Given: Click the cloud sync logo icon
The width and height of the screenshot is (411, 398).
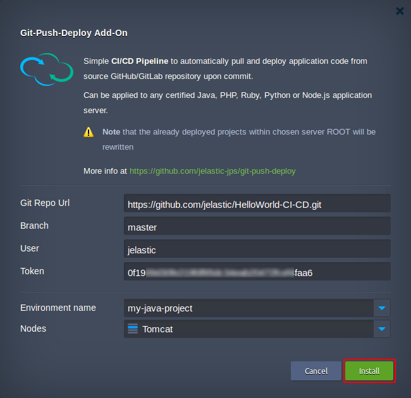Looking at the screenshot, I should point(47,70).
